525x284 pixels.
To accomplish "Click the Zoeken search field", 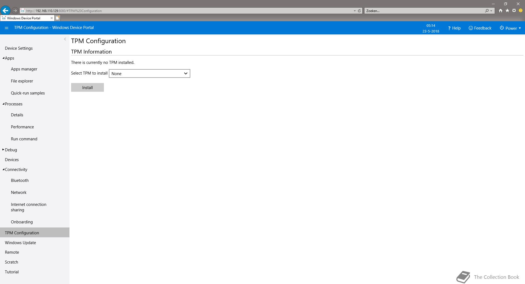I will (x=424, y=11).
